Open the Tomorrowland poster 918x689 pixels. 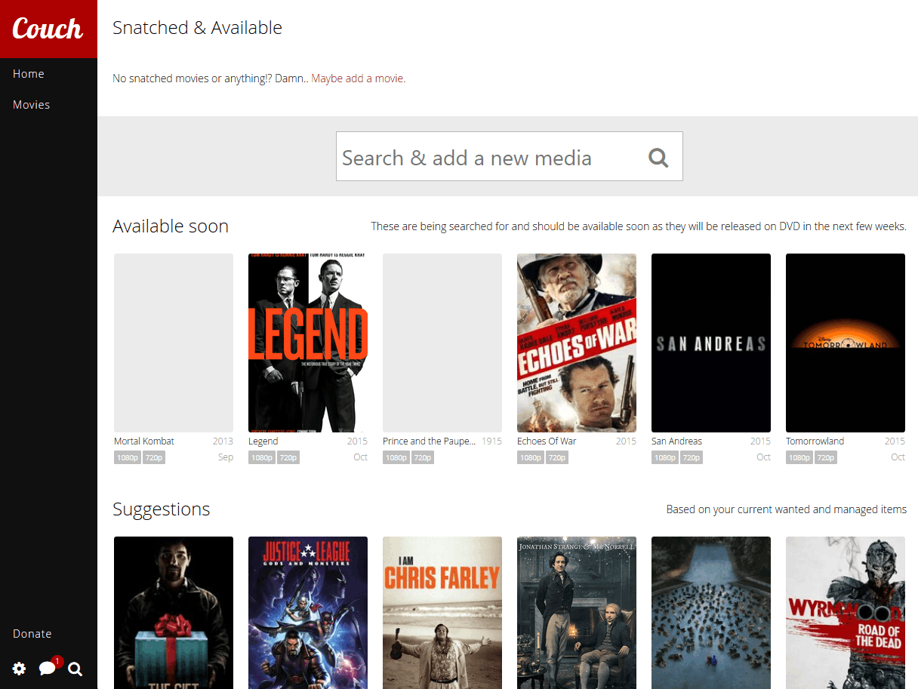click(x=846, y=343)
